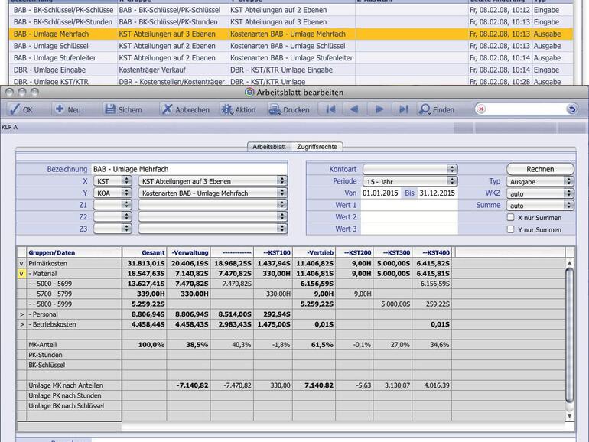Image resolution: width=589 pixels, height=442 pixels.
Task: Enable the X nur Summen checkbox
Action: 510,218
